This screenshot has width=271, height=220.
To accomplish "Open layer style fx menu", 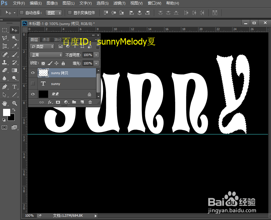I will click(x=50, y=102).
